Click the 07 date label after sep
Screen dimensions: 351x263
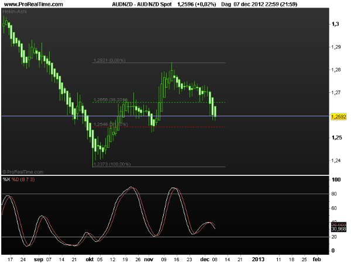49,259
